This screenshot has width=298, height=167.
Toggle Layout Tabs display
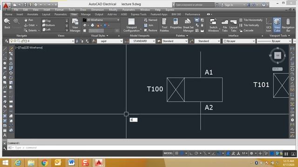point(233,25)
